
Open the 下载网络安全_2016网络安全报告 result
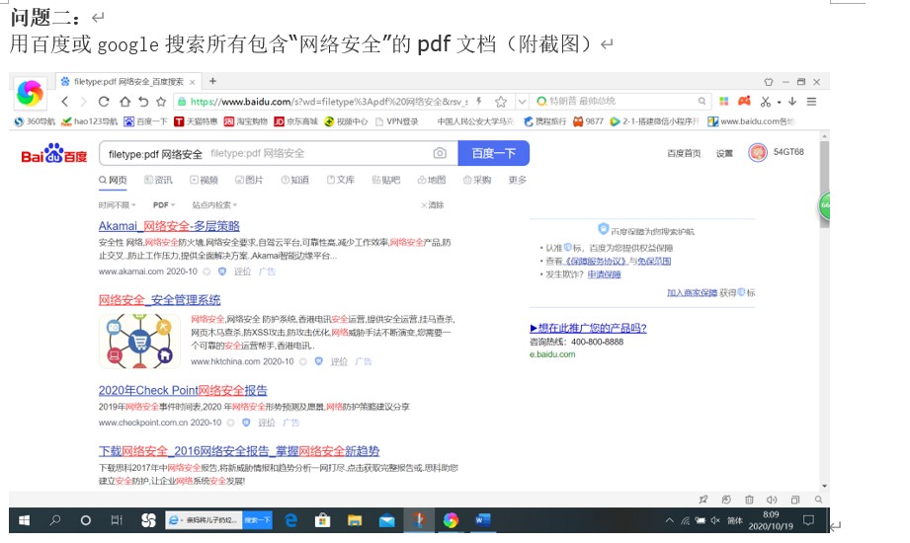(x=238, y=451)
